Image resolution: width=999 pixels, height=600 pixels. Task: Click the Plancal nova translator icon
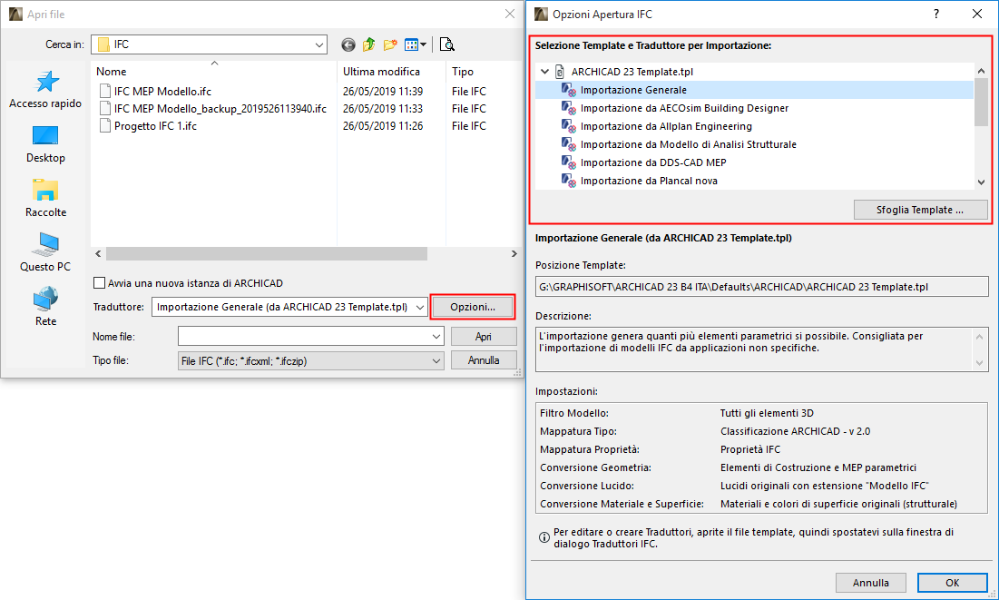pos(569,181)
